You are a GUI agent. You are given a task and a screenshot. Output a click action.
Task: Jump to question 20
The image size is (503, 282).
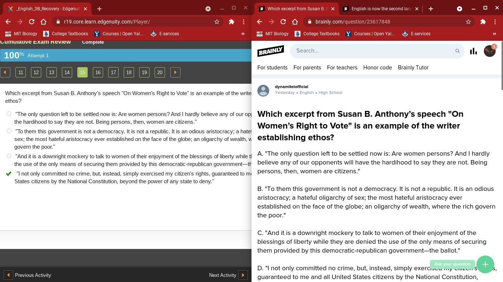click(160, 72)
